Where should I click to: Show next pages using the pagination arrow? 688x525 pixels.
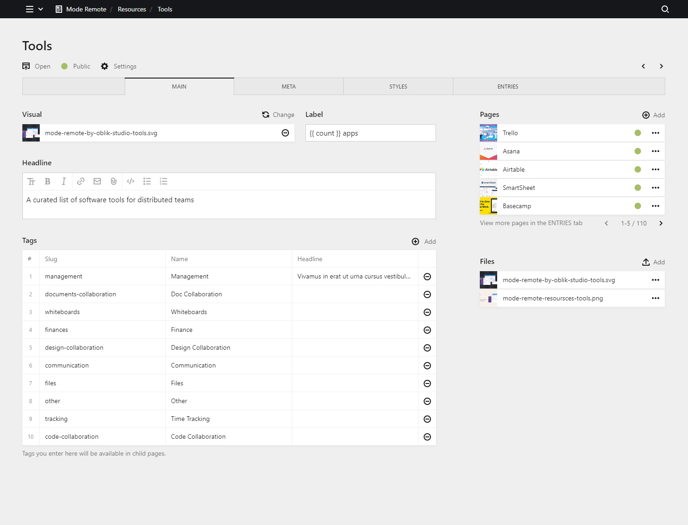pos(661,223)
